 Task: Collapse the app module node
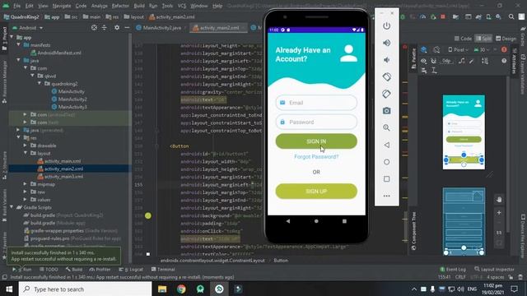click(12, 37)
